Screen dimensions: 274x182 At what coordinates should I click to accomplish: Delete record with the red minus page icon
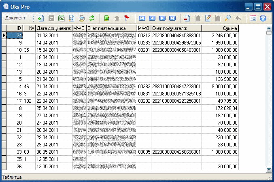(187, 18)
